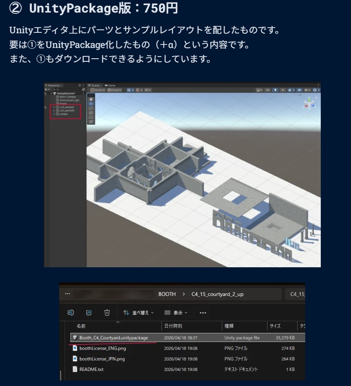
Task: Toggle the 2D view mode in Scene toolbar
Action: point(267,90)
